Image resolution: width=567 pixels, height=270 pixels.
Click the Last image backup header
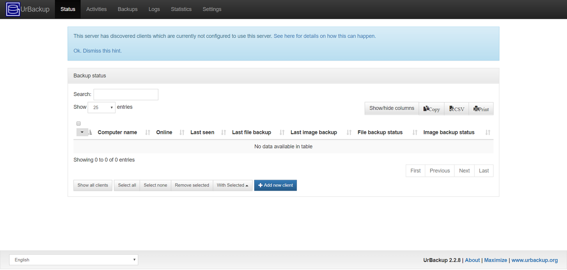(314, 133)
